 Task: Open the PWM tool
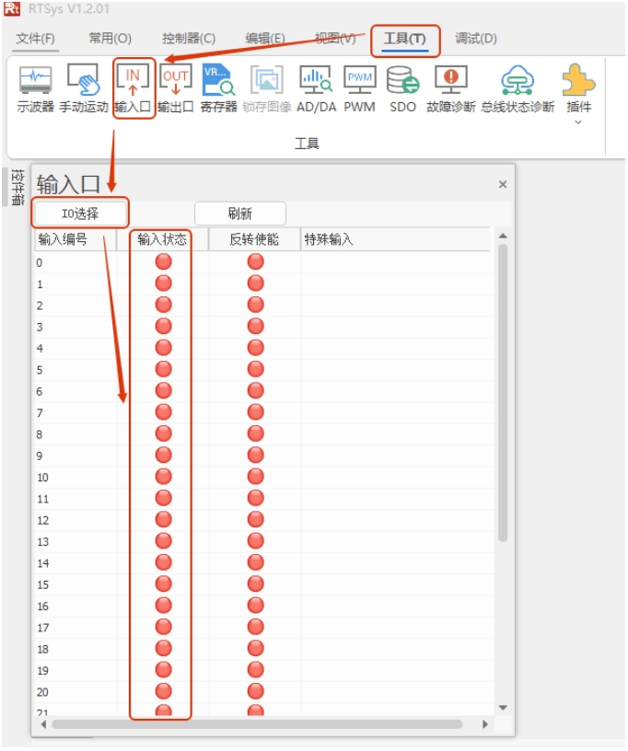(x=359, y=89)
